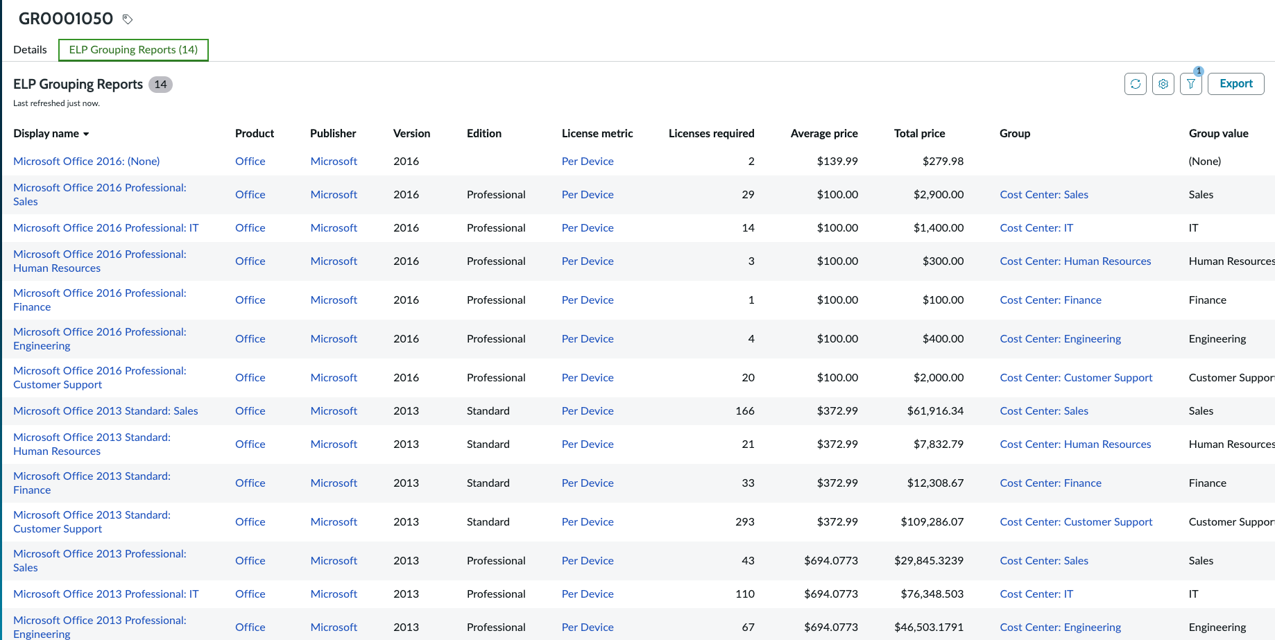The image size is (1275, 640).
Task: Open Microsoft Office 2013 Standard: Finance record
Action: [x=92, y=483]
